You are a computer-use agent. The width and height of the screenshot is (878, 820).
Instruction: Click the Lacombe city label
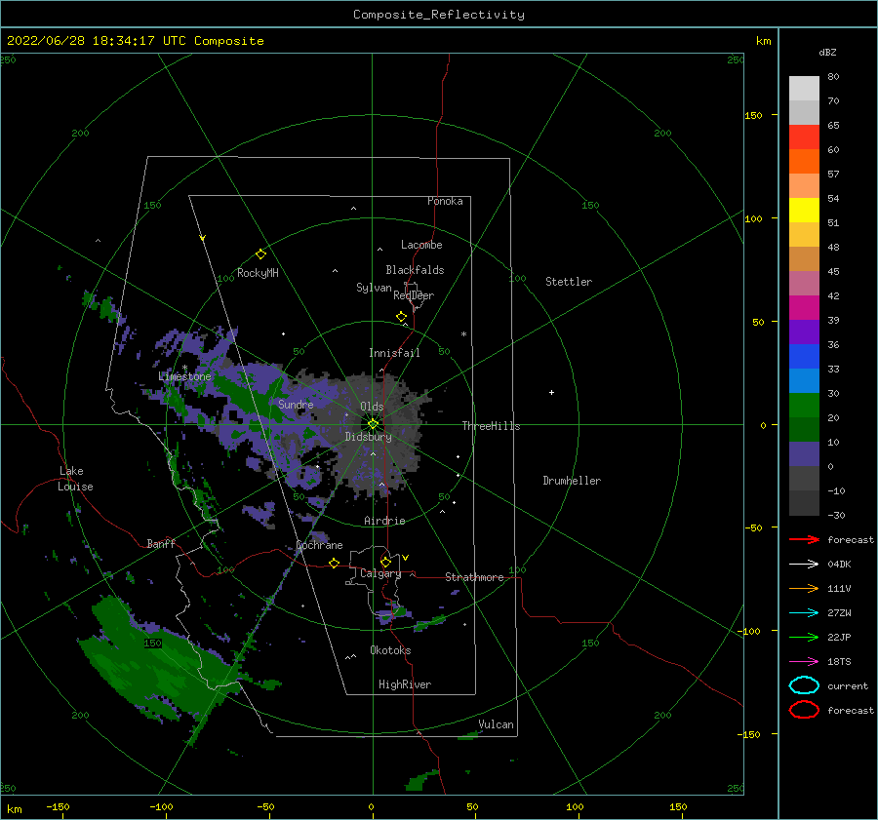click(421, 245)
